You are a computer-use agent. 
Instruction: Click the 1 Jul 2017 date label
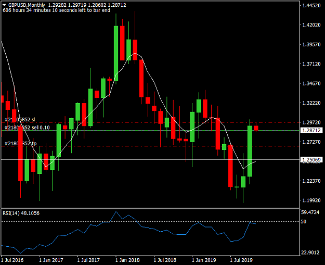88,260
